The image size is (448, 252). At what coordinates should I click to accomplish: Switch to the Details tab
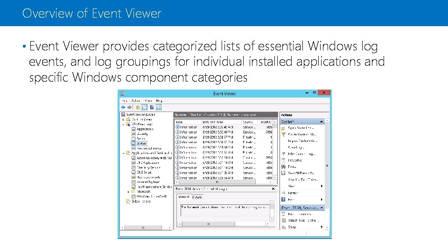[x=197, y=197]
